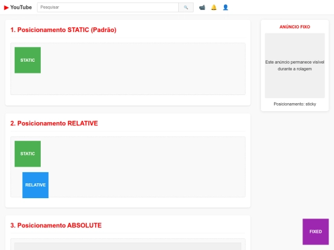This screenshot has width=334, height=250.
Task: Click the YouTube wordmark text
Action: click(21, 7)
